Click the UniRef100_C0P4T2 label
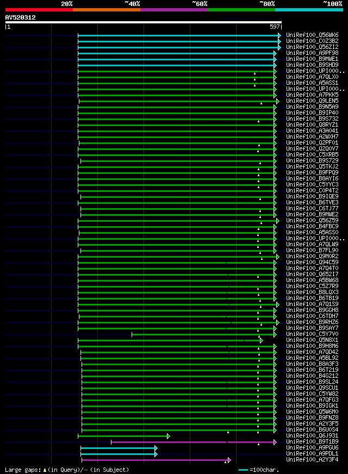This screenshot has width=348, height=474. coord(312,191)
